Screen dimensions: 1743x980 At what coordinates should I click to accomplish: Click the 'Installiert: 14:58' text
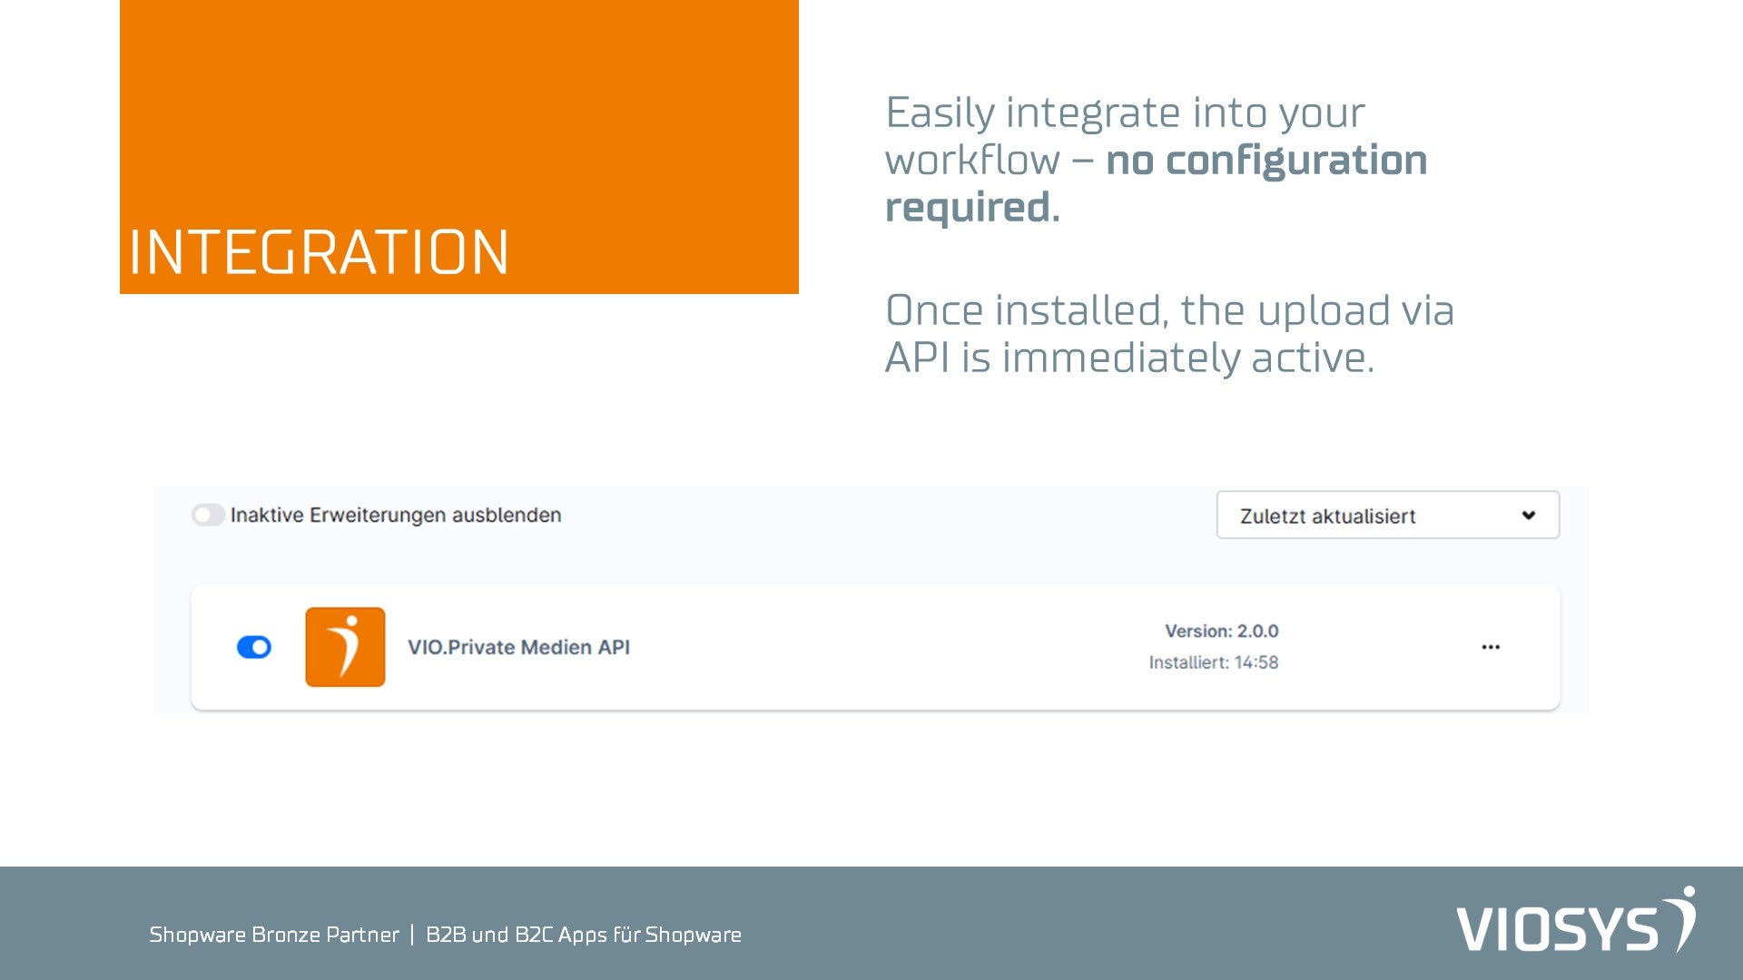1214,662
